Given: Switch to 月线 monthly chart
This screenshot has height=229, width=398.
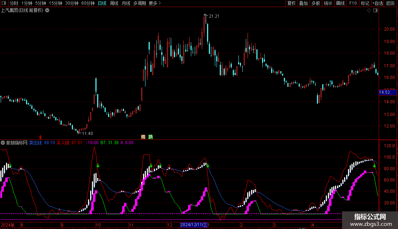Looking at the screenshot, I should (x=126, y=3).
